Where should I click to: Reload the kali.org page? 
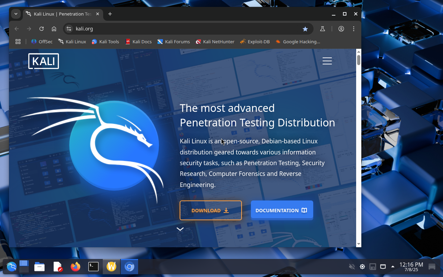42,29
